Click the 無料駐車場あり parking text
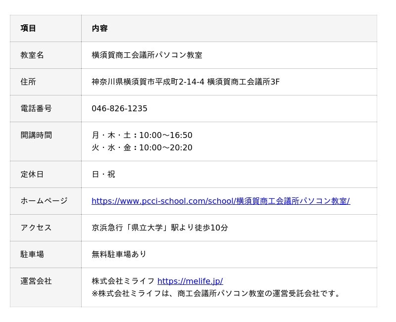The height and width of the screenshot is (322, 396). pos(119,254)
